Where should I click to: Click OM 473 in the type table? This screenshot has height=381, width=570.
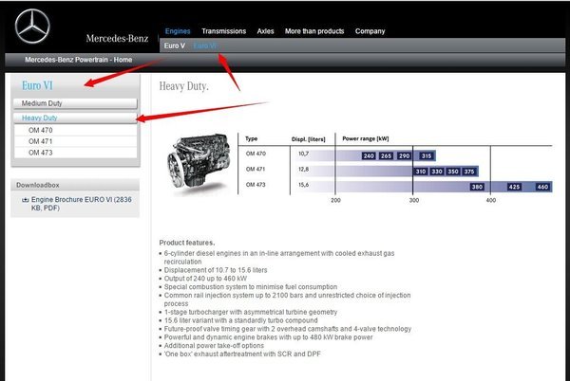(x=256, y=185)
